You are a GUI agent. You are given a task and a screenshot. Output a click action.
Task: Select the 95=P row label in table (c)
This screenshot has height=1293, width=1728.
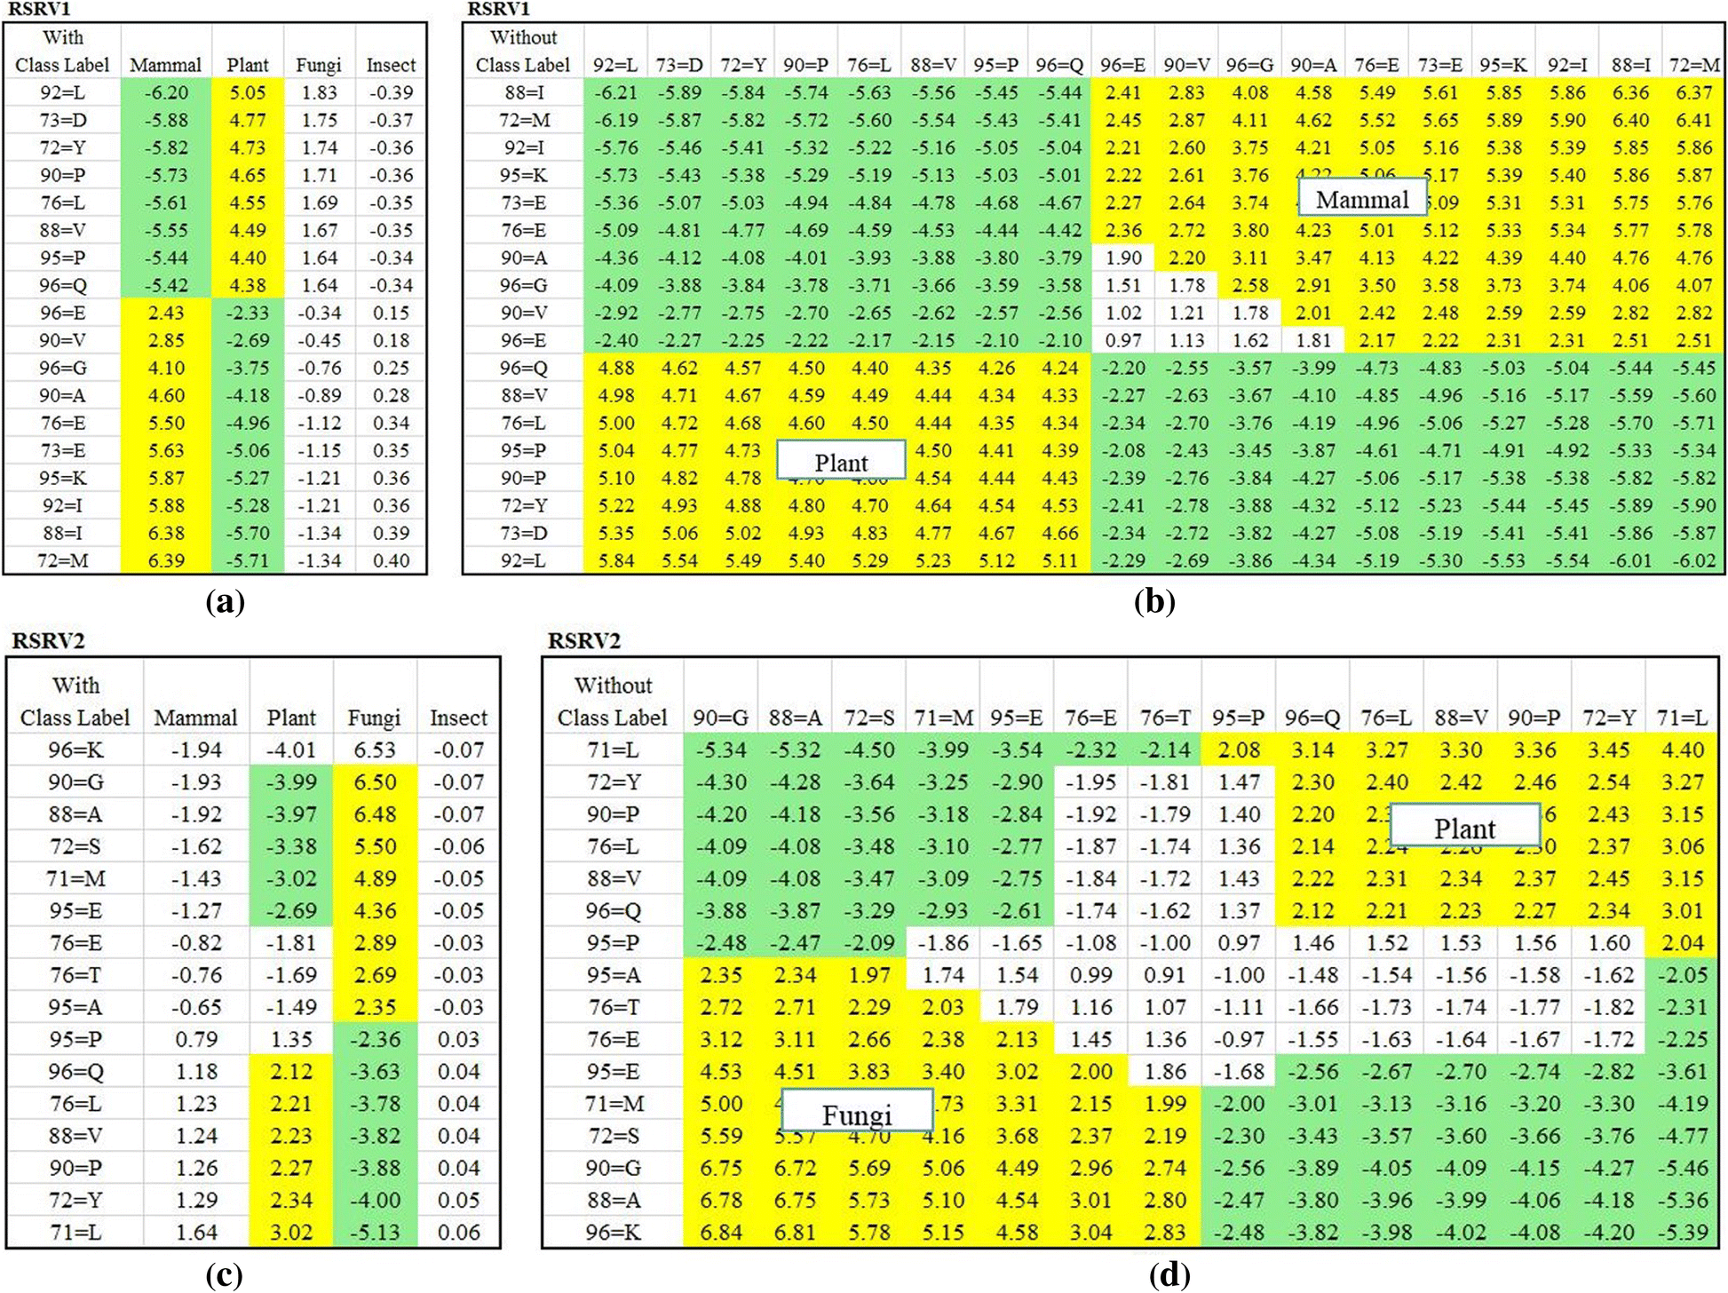click(x=75, y=1039)
